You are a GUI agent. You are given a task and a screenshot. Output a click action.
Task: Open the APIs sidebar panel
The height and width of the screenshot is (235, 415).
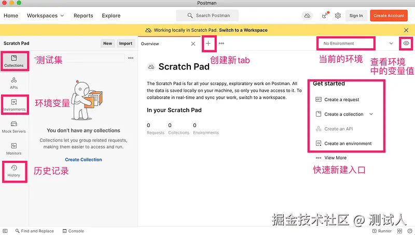14,83
